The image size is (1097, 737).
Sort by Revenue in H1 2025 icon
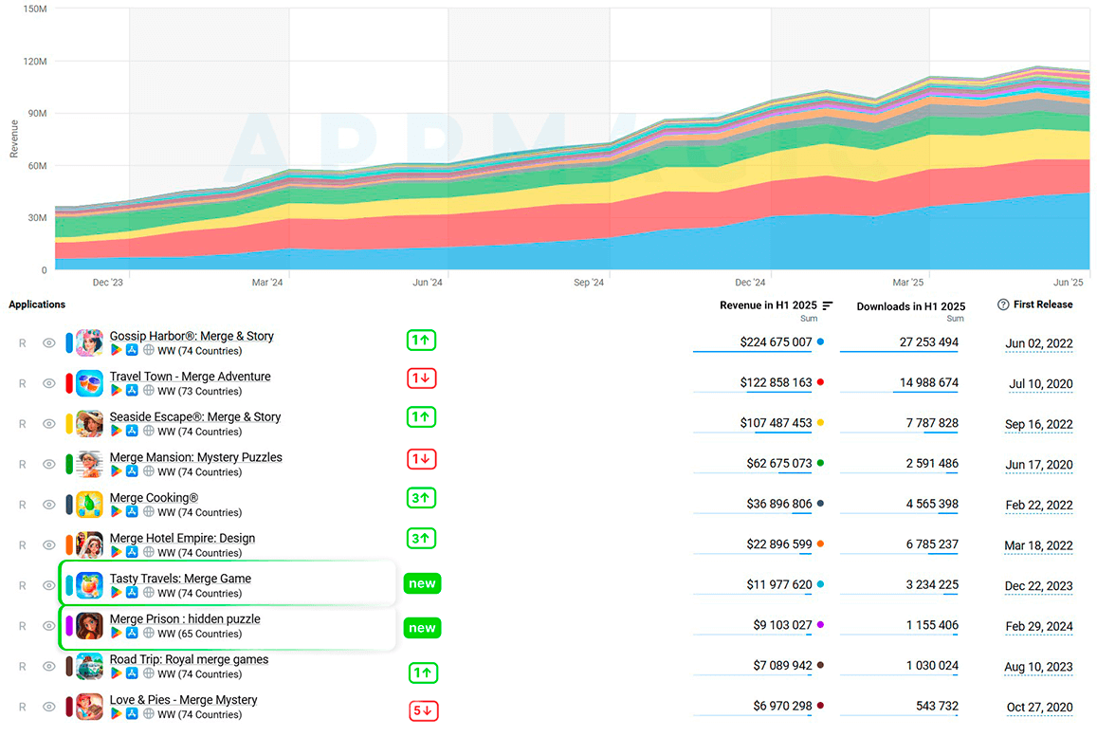coord(828,305)
